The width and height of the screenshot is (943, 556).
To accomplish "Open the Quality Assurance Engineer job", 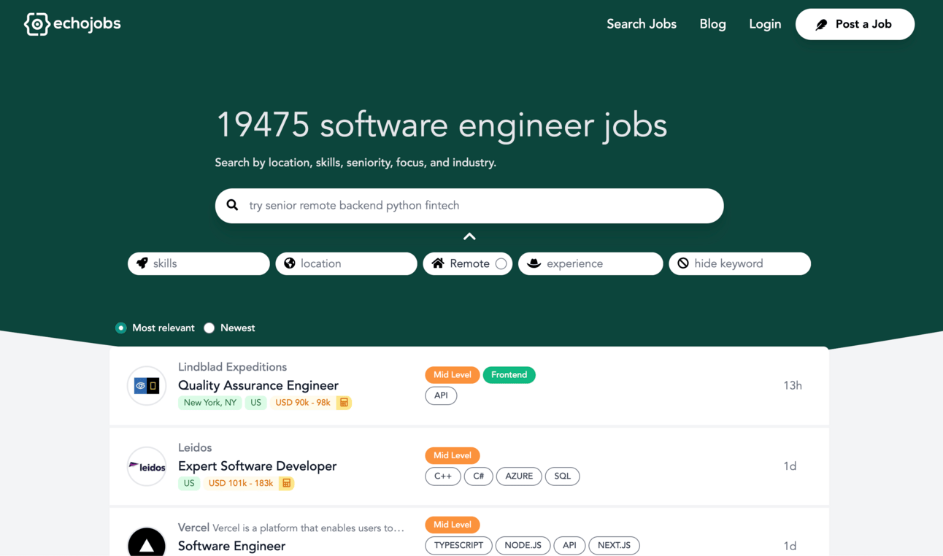I will [x=258, y=385].
